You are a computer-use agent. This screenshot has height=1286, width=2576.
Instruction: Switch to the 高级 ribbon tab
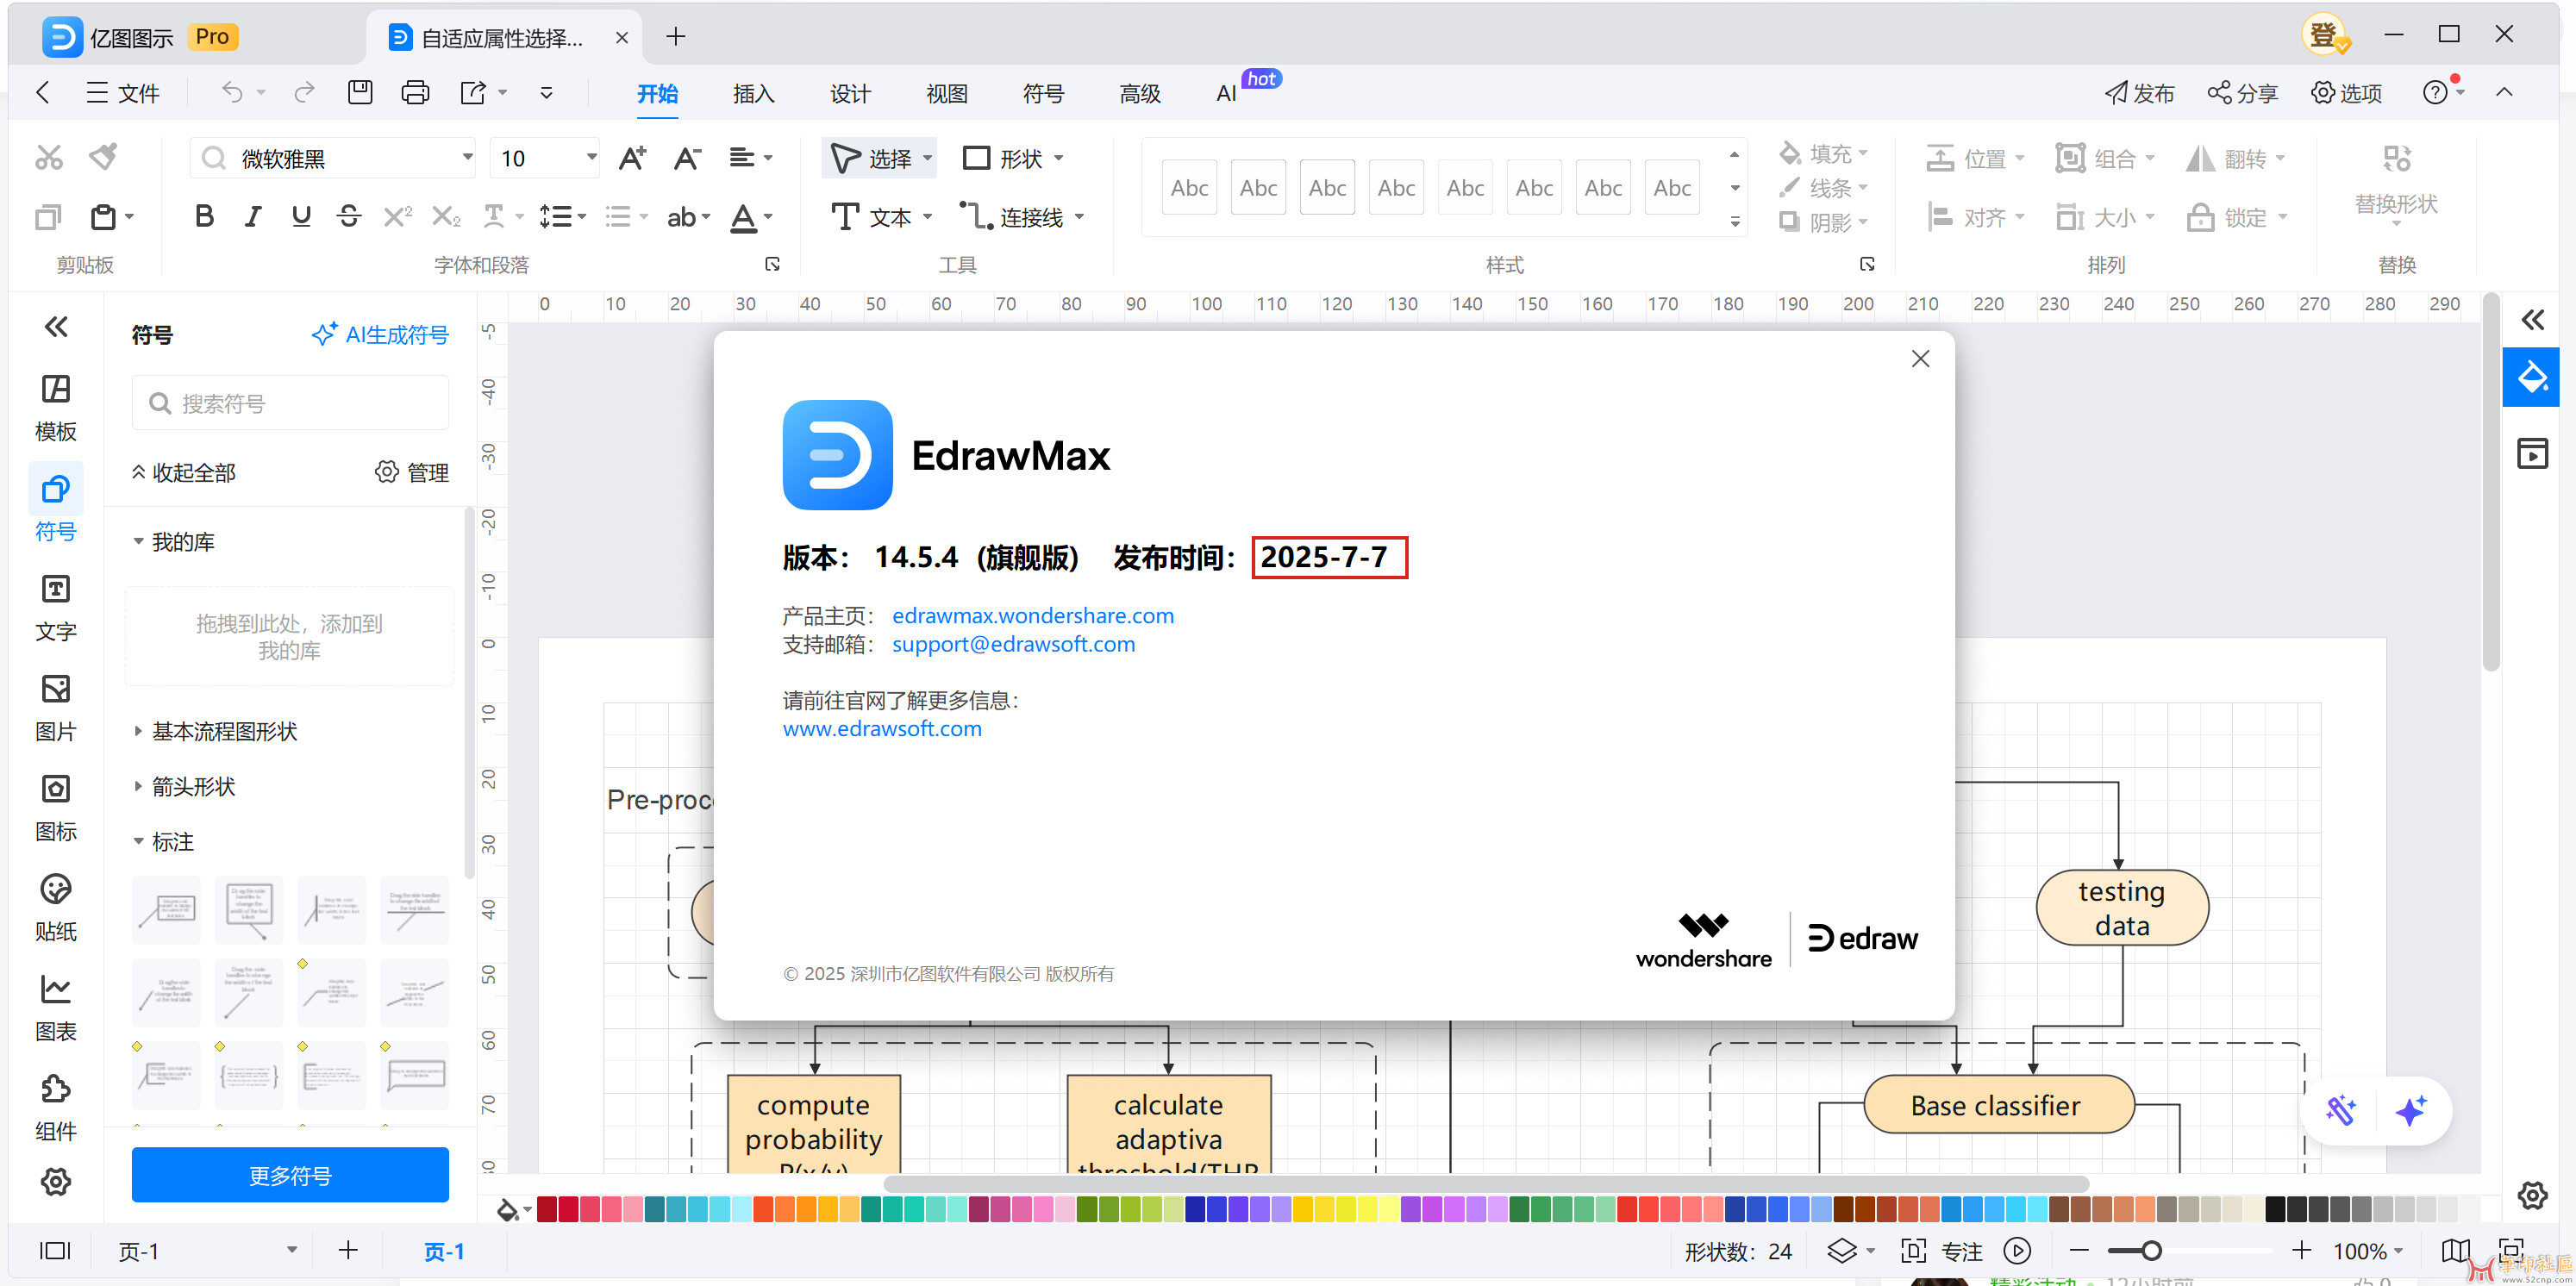pos(1139,94)
